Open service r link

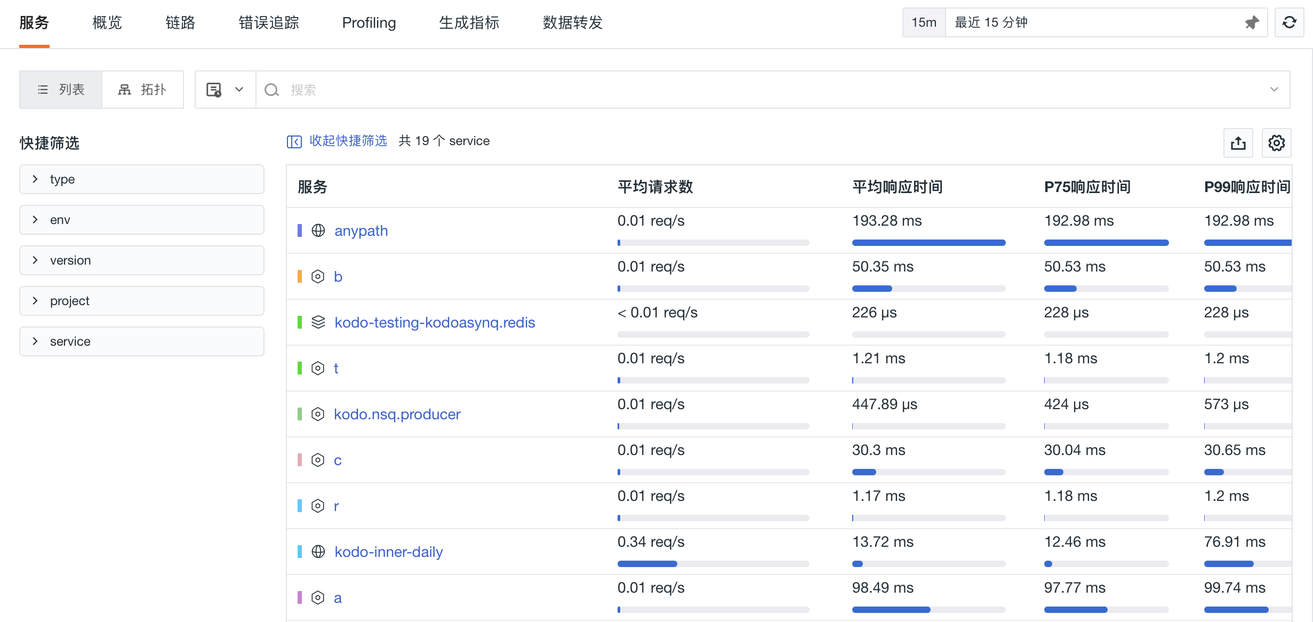click(x=336, y=506)
